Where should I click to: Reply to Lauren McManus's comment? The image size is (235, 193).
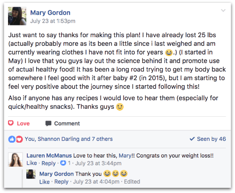coord(48,163)
